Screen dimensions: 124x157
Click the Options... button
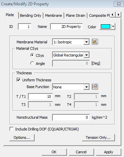coord(22,138)
